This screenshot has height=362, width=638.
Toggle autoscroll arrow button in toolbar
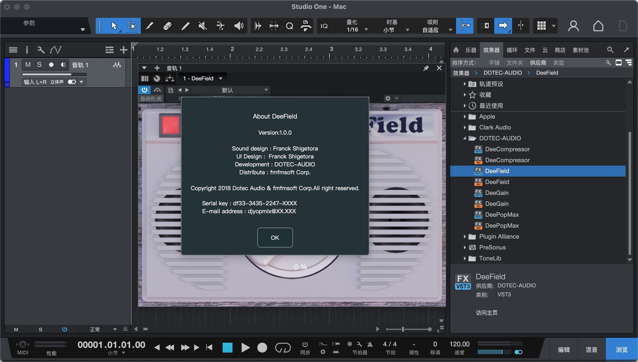tap(503, 26)
